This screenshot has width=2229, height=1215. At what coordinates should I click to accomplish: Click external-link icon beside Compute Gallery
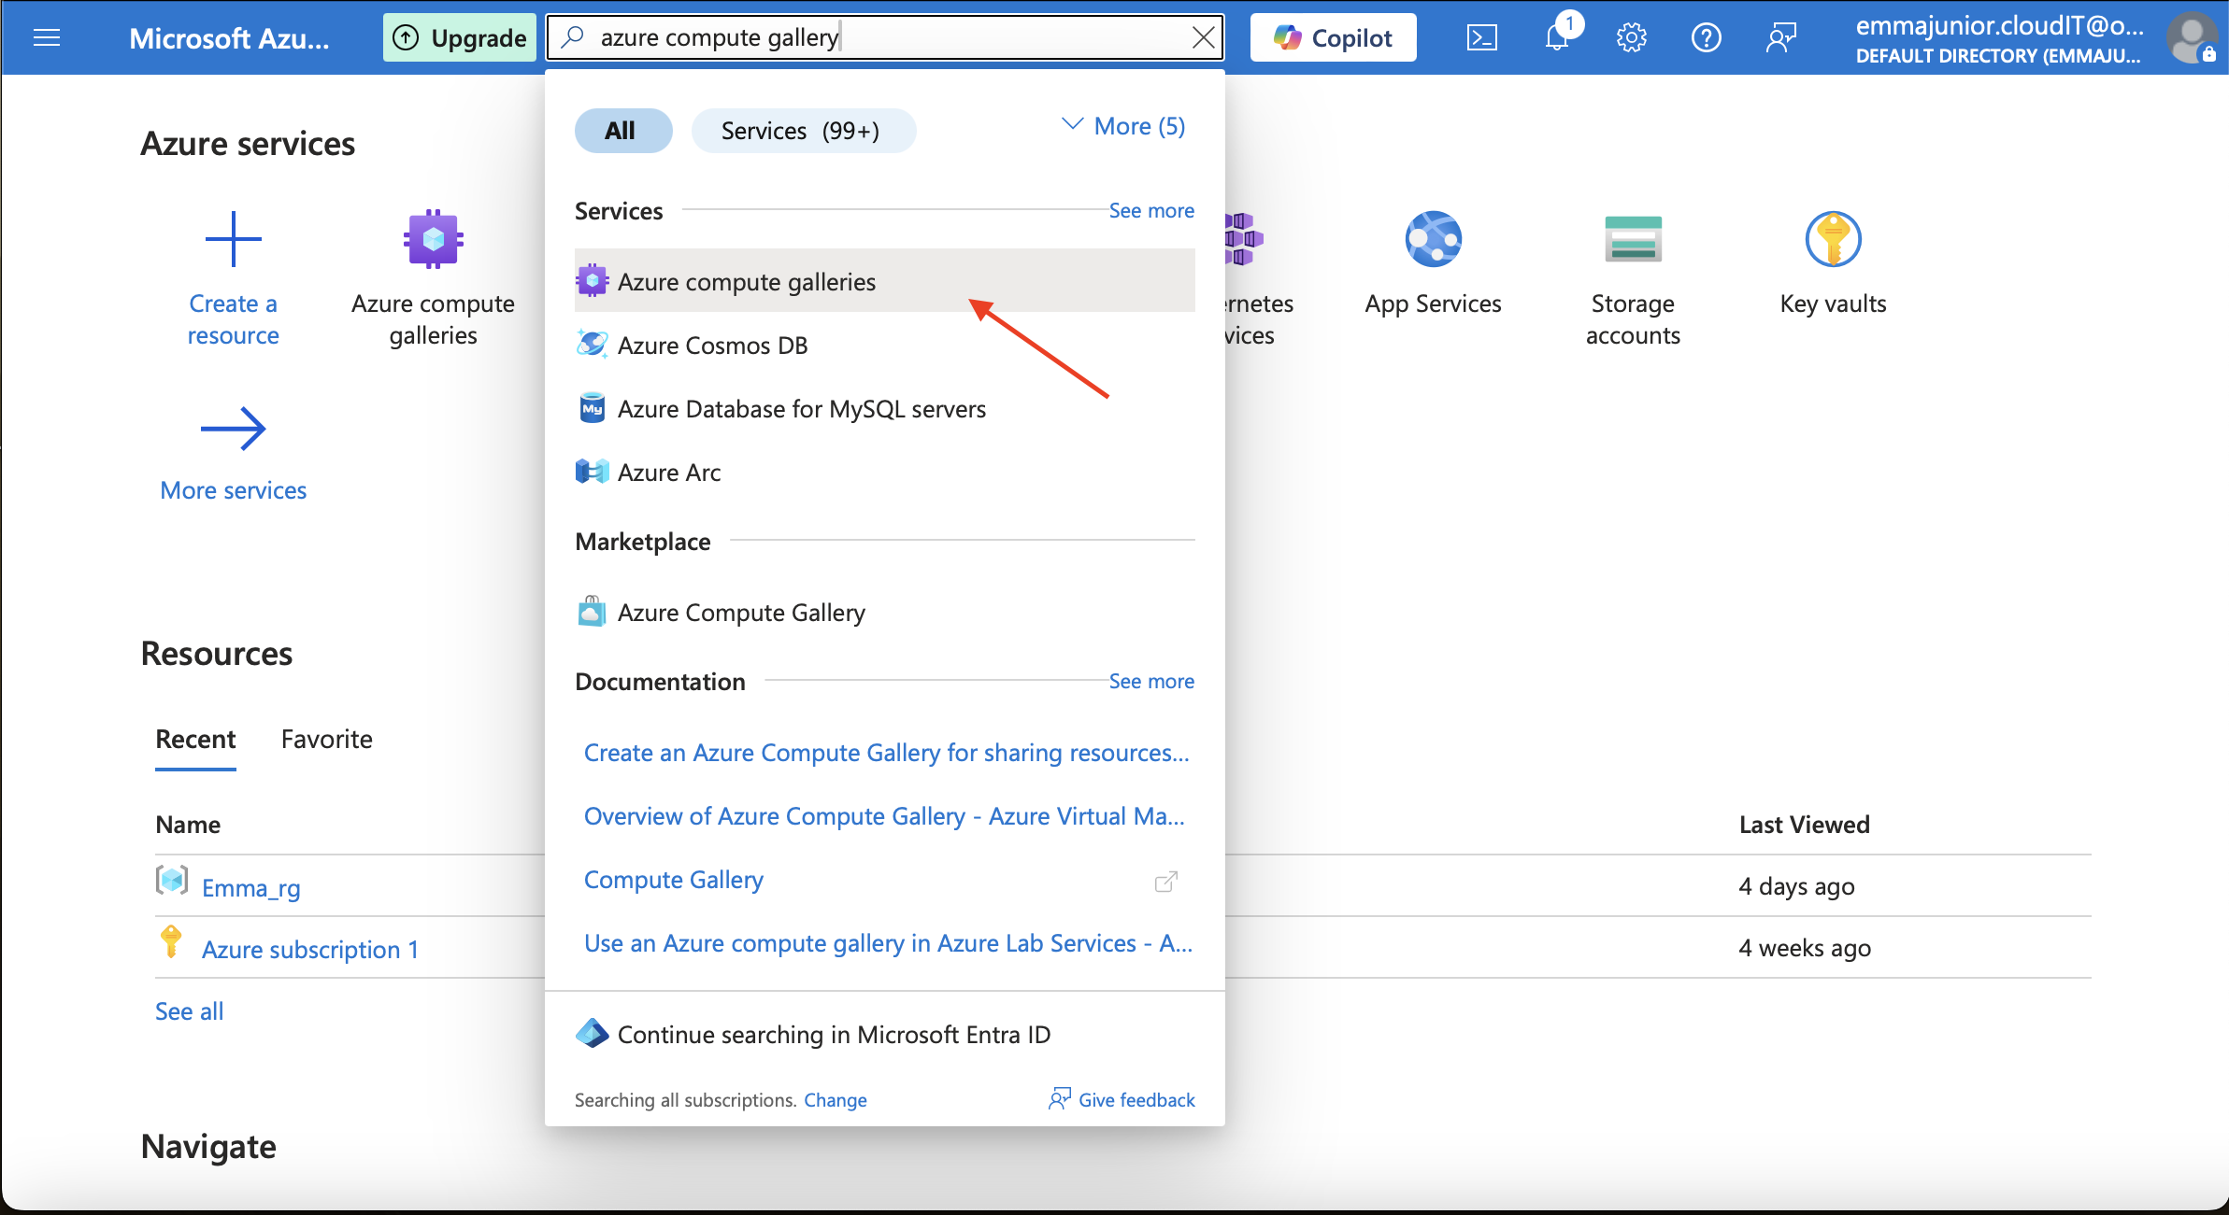1165,881
